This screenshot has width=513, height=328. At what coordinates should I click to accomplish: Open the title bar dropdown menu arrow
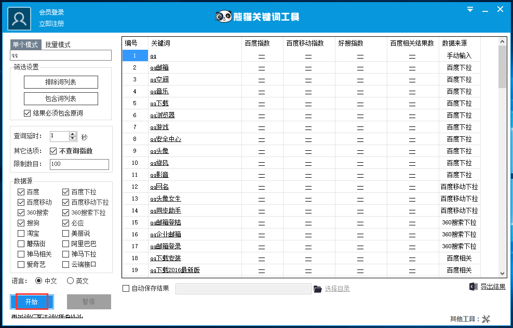click(470, 9)
